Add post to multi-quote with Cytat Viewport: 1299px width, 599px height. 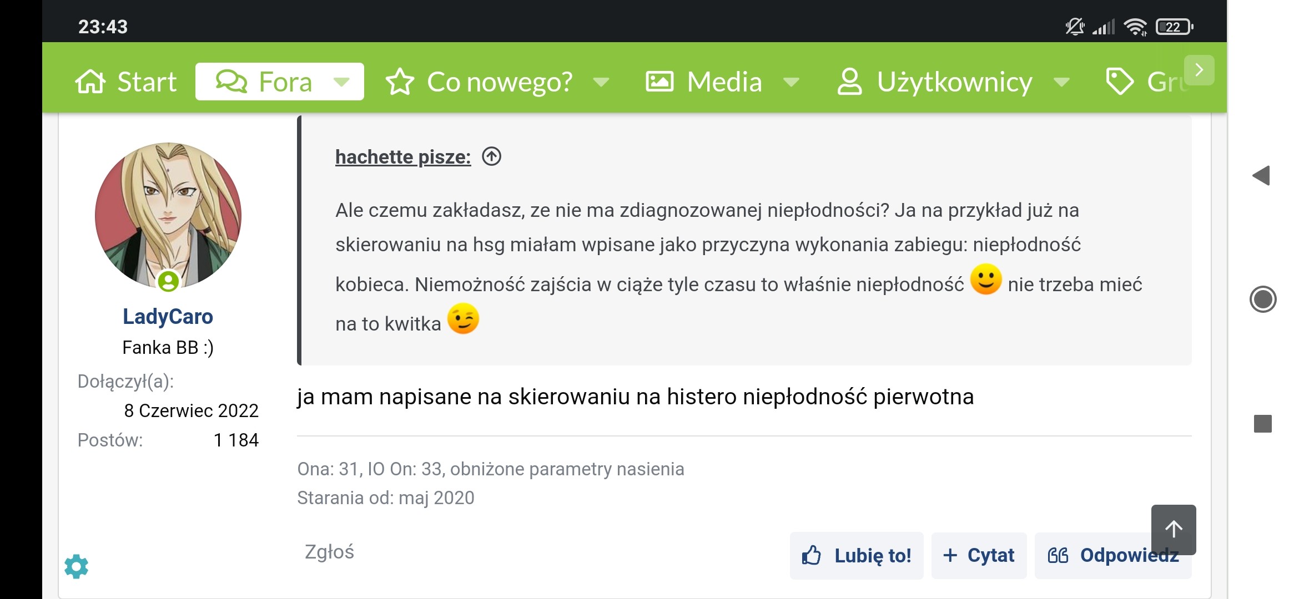tap(979, 555)
